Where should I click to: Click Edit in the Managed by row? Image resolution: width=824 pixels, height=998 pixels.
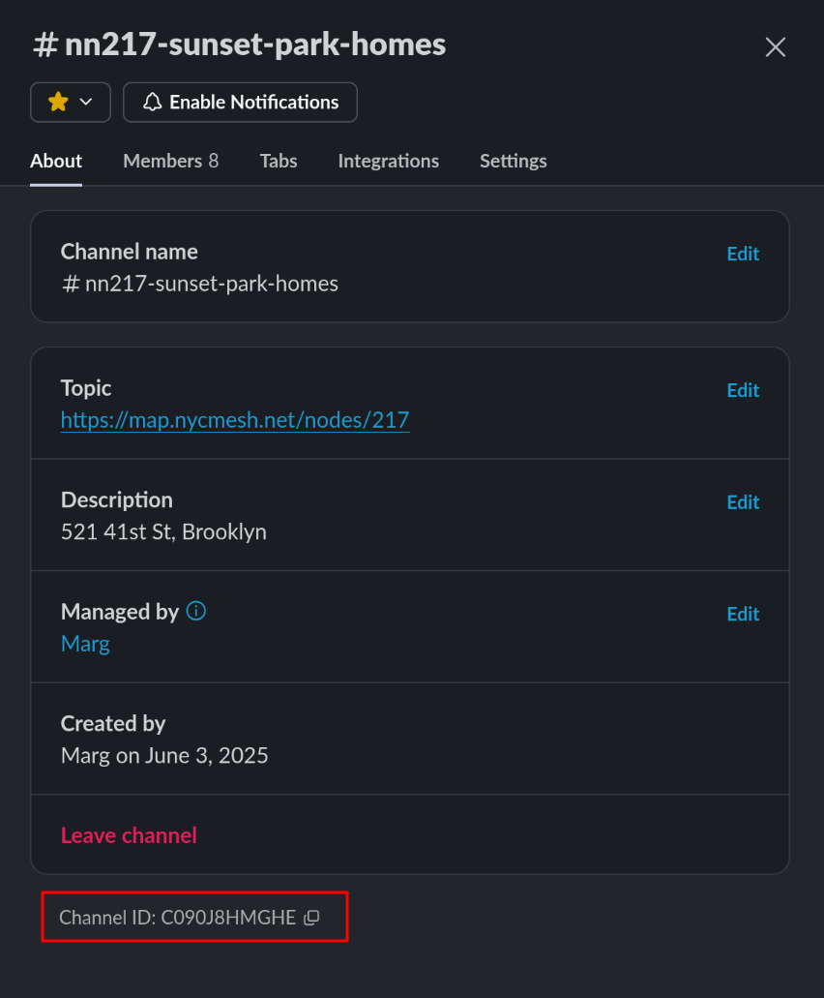click(743, 614)
